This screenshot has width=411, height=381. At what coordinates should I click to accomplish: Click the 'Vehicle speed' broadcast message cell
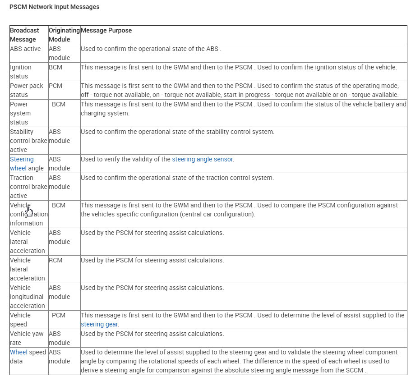pos(29,320)
